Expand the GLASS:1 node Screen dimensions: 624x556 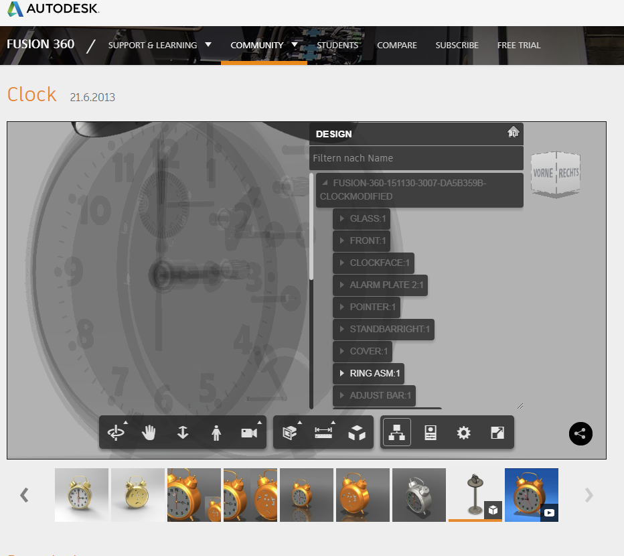[342, 218]
